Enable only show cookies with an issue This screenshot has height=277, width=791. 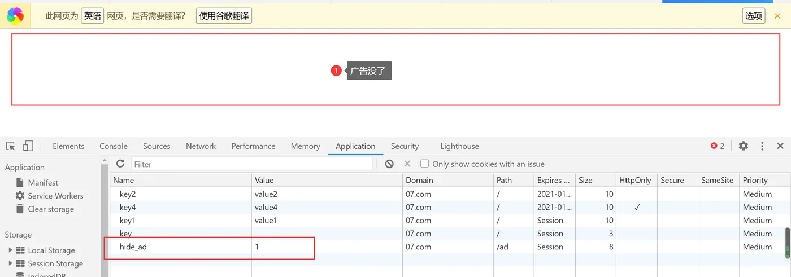(425, 164)
